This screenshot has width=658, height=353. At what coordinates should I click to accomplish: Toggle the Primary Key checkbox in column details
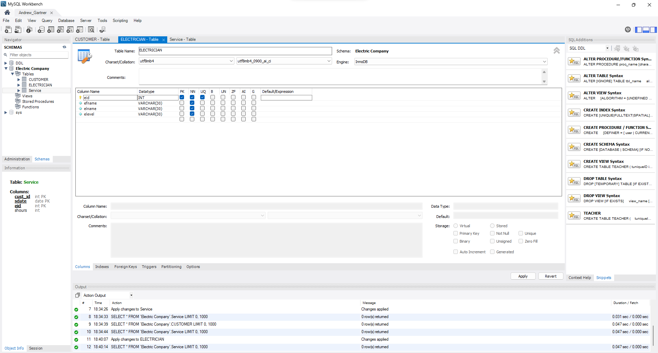(456, 233)
